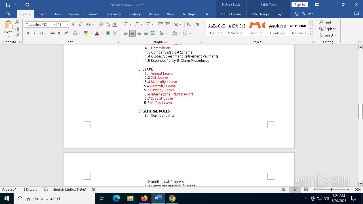Switch to Web Layout view
Screen dimensions: 363x204
(306, 190)
